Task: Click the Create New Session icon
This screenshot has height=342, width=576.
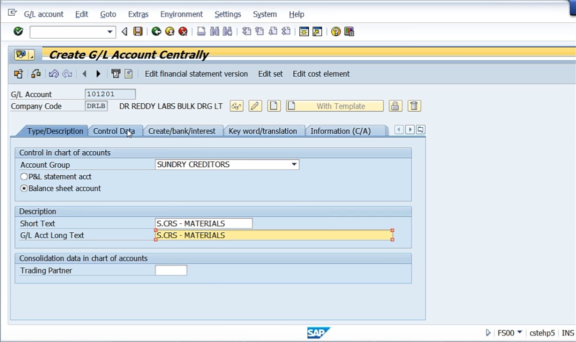Action: 304,32
